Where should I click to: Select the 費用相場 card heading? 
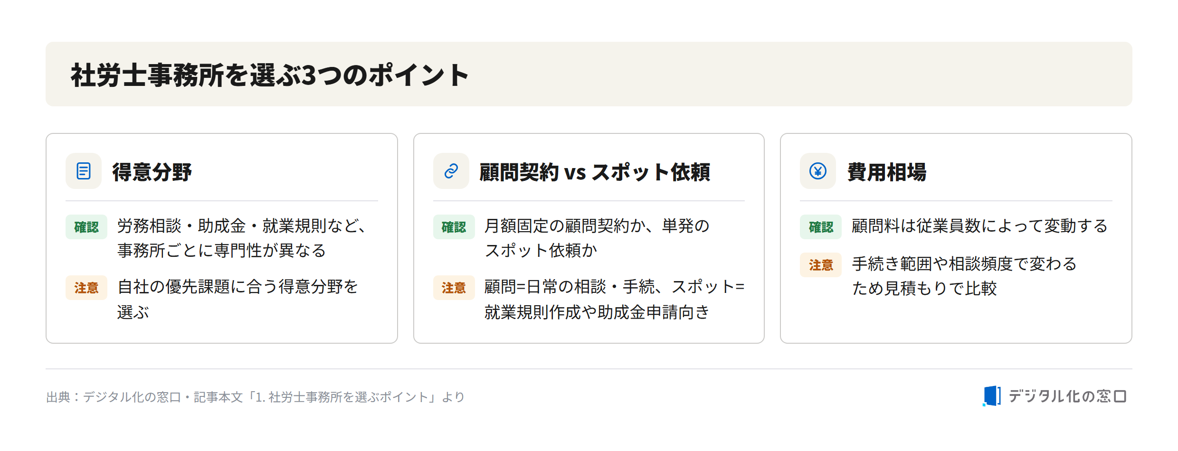(x=887, y=172)
